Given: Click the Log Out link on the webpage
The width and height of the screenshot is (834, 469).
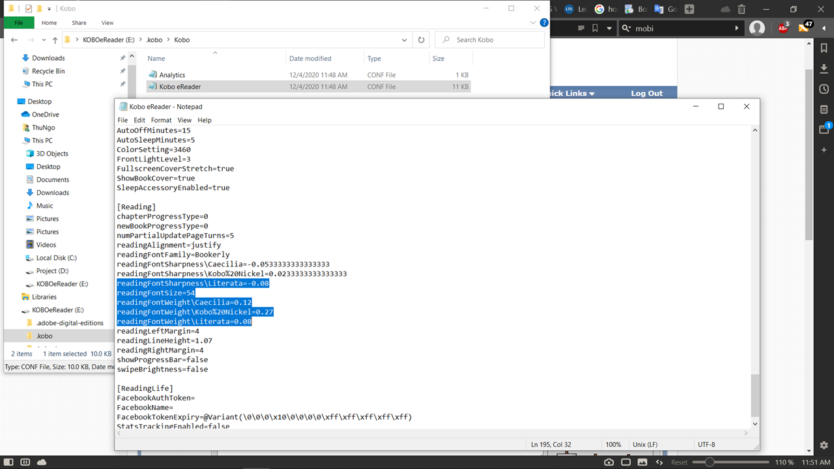Looking at the screenshot, I should click(646, 93).
